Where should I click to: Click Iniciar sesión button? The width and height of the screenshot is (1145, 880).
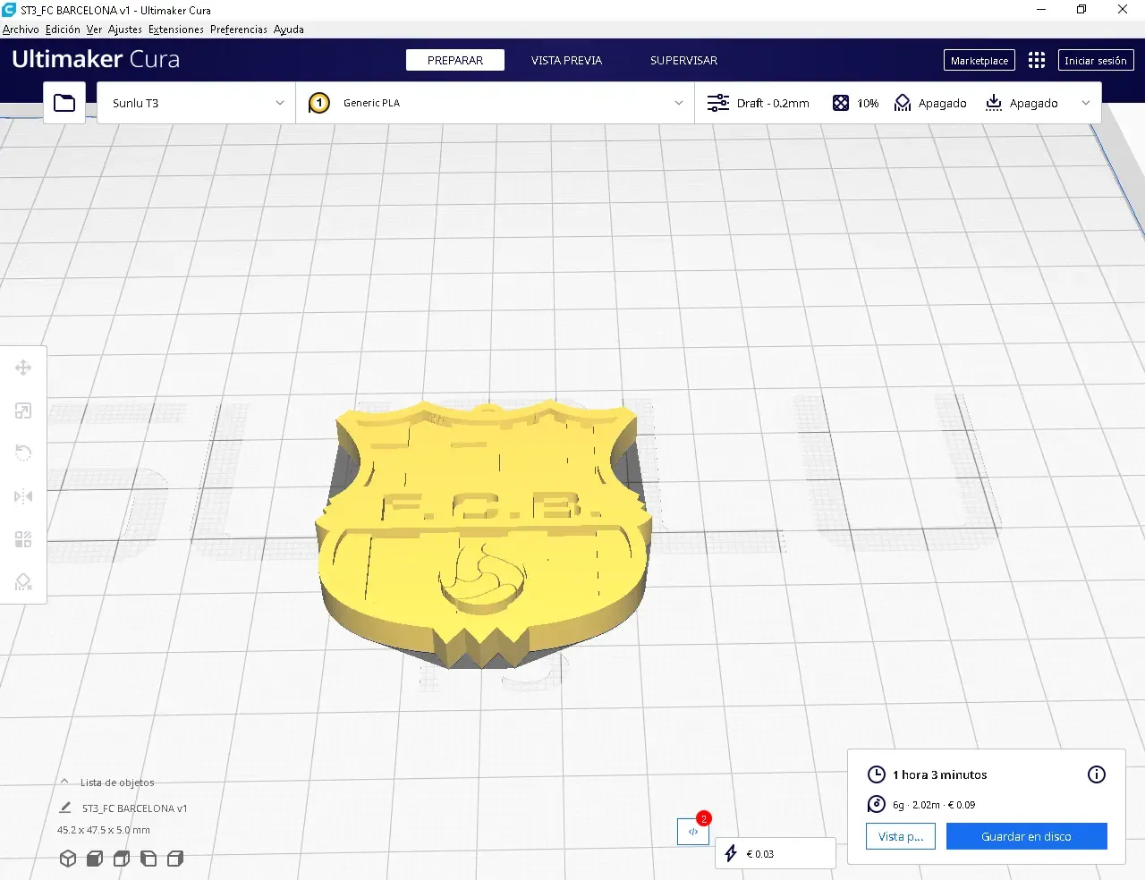pyautogui.click(x=1096, y=60)
